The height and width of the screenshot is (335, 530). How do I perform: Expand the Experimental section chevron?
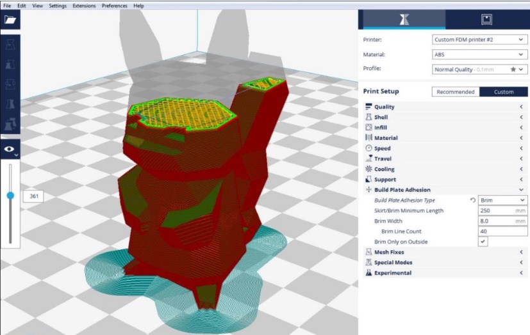click(x=521, y=272)
